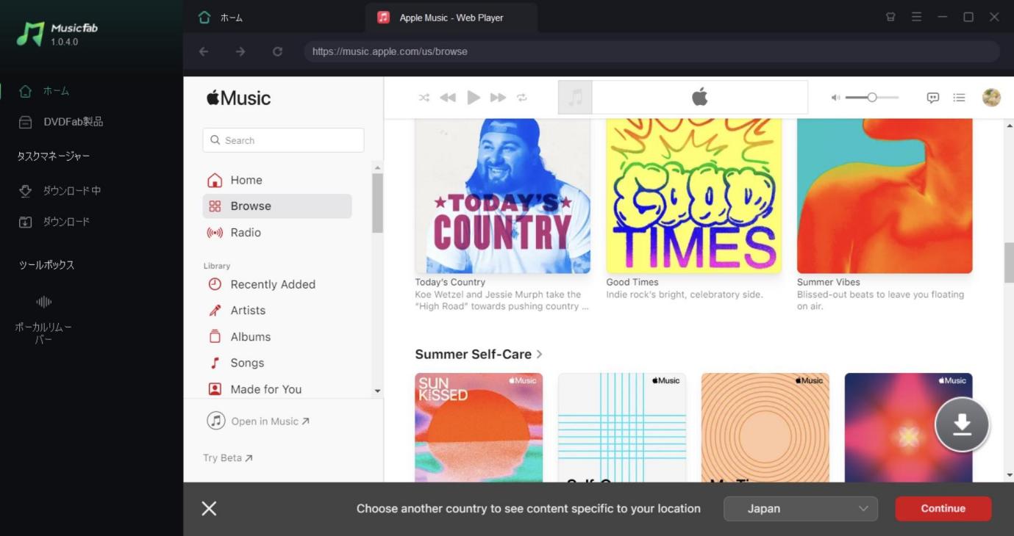Image resolution: width=1014 pixels, height=536 pixels.
Task: Skip to the previous track
Action: pos(448,98)
